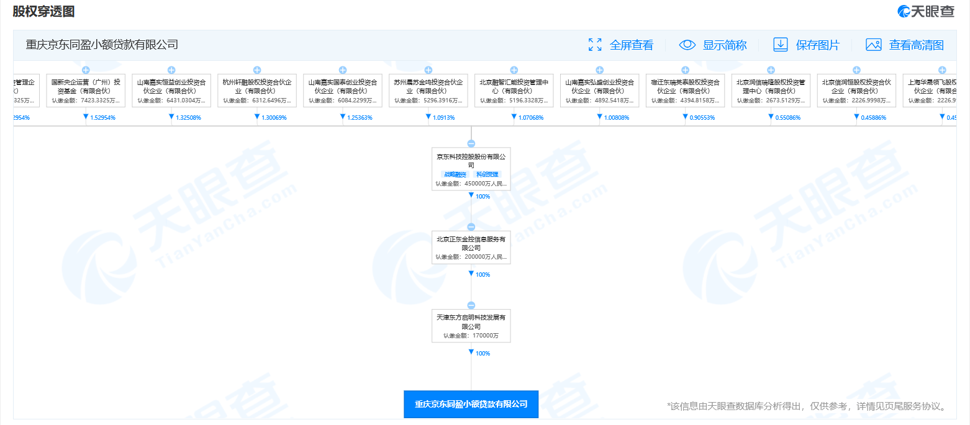Image resolution: width=970 pixels, height=425 pixels.
Task: Expand plus node above 山南嘉实弘盛创业投资
Action: coord(600,70)
